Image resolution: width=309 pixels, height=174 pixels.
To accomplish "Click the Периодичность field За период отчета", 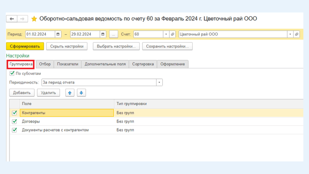I will point(99,82).
